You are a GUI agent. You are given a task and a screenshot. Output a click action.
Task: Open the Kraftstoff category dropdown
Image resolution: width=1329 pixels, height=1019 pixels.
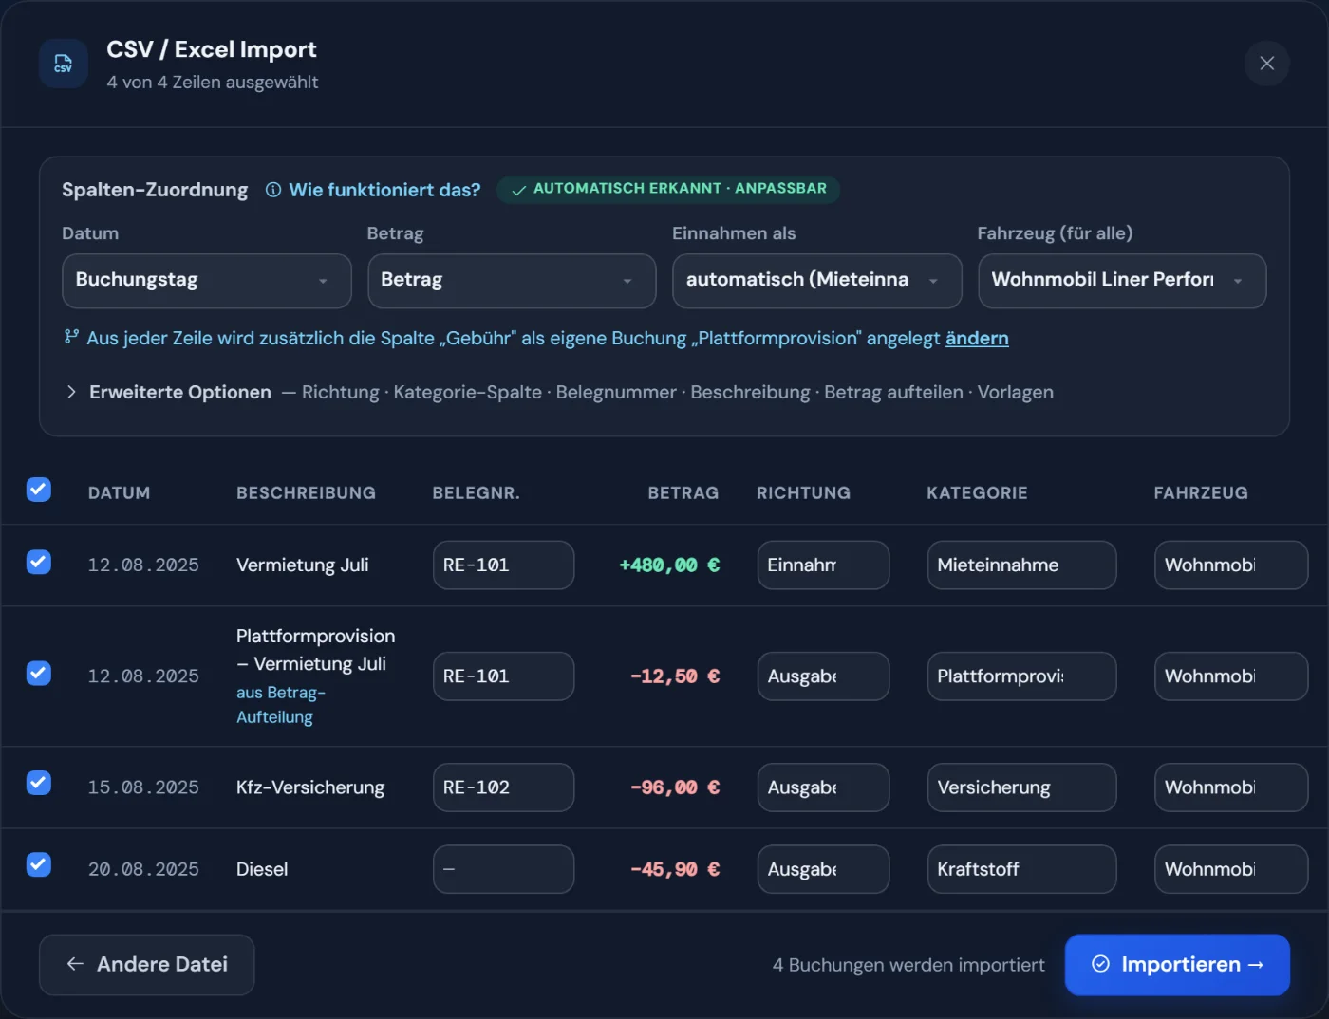pos(1021,869)
